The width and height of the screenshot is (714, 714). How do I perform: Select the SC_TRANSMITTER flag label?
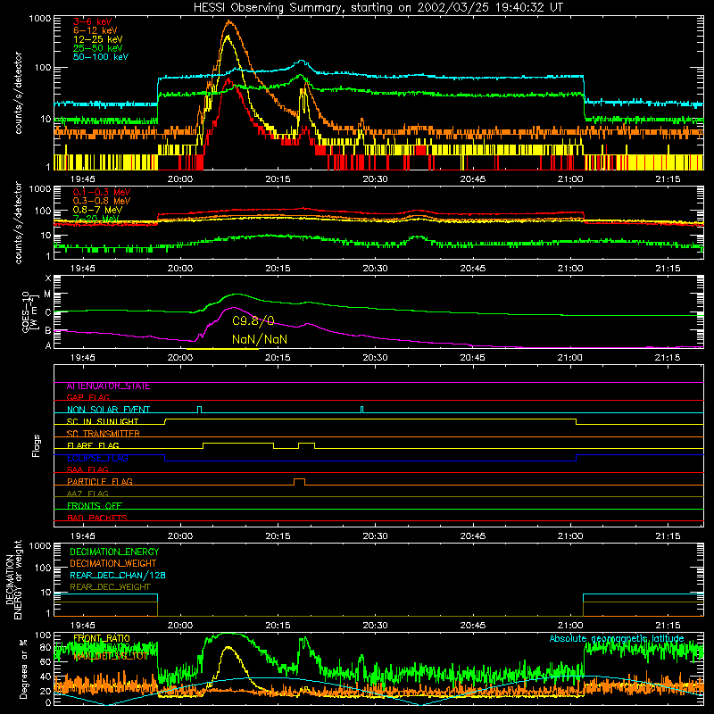(x=104, y=434)
